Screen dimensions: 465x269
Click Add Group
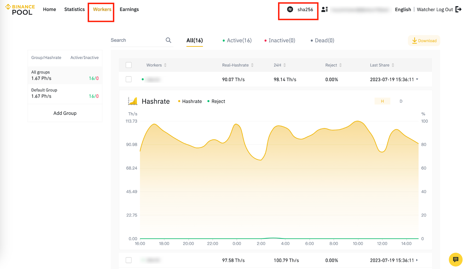coord(65,113)
